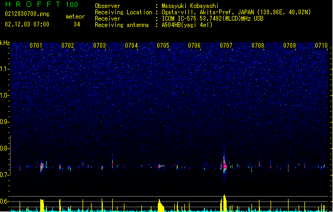Image resolution: width=333 pixels, height=212 pixels.
Task: Click the kHz axis unit label
Action: click(5, 43)
